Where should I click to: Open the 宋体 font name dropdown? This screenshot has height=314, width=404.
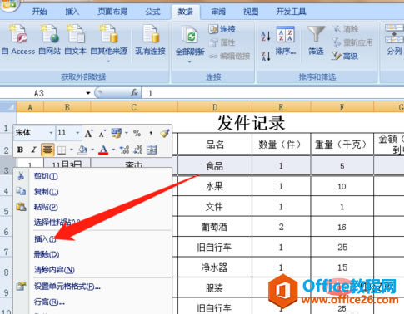click(51, 133)
